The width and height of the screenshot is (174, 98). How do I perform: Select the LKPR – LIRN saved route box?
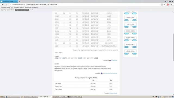(x=130, y=18)
